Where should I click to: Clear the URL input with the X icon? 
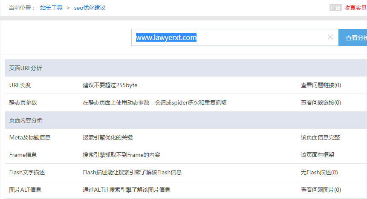(x=330, y=37)
